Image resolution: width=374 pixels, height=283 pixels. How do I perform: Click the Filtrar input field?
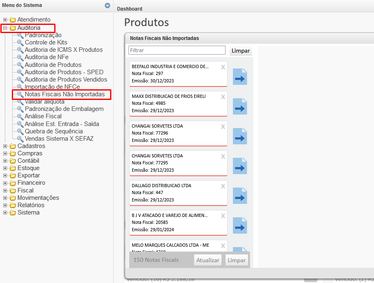coord(177,50)
